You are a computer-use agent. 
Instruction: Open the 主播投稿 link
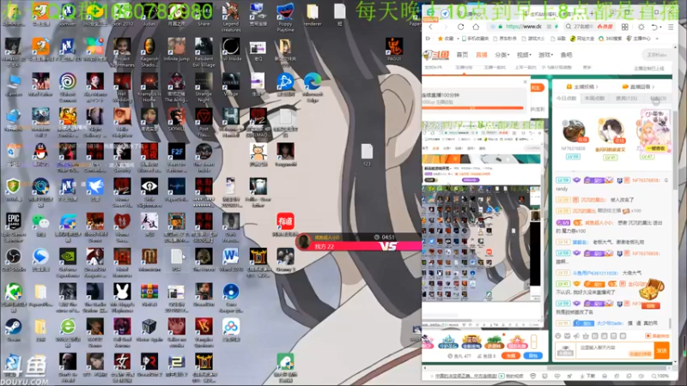582,87
